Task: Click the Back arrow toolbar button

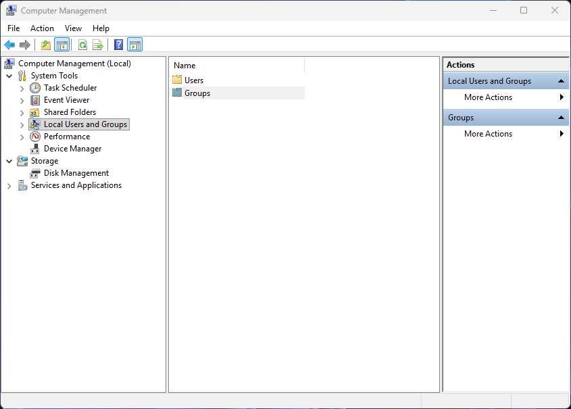Action: tap(9, 45)
